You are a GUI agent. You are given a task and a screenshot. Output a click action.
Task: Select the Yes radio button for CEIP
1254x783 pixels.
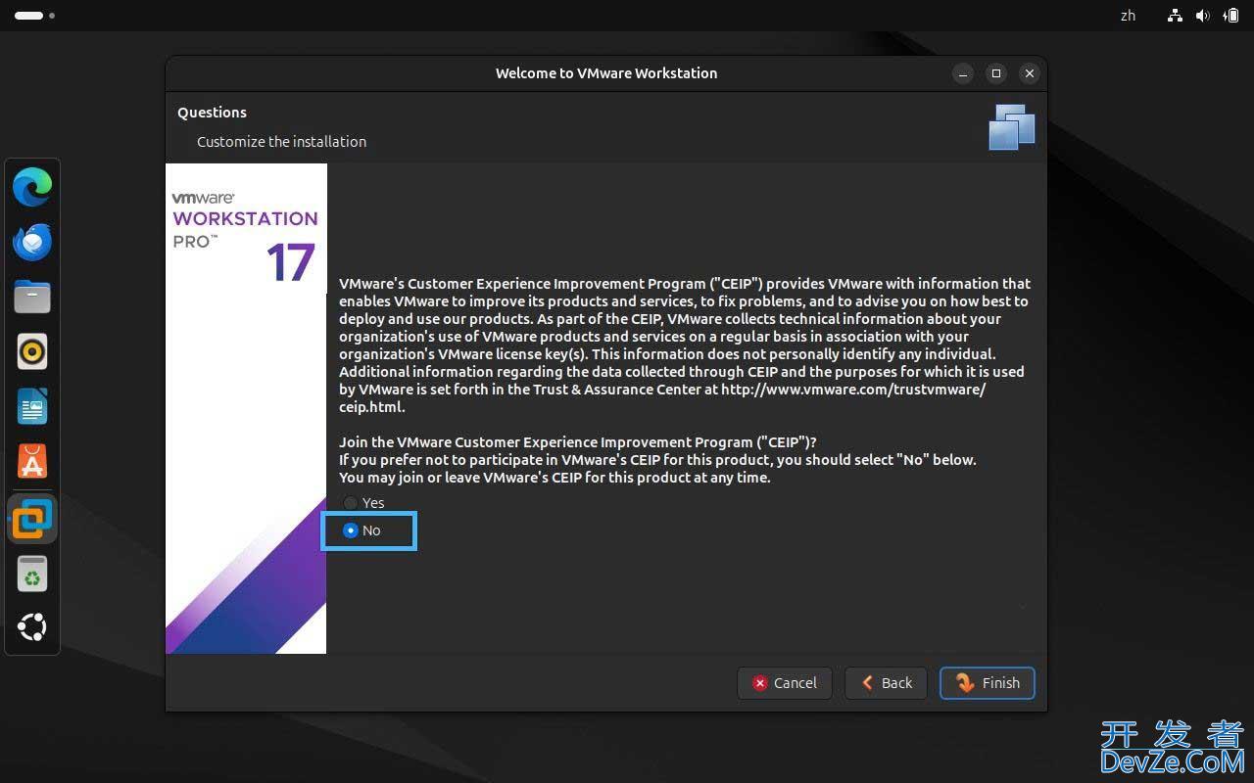click(x=351, y=503)
